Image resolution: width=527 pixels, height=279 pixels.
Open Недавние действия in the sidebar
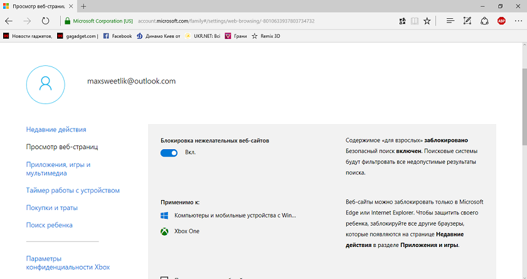point(56,130)
